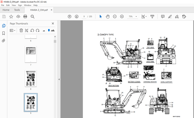Zoom out with minus icon
The image size is (194, 118).
coord(115,17)
